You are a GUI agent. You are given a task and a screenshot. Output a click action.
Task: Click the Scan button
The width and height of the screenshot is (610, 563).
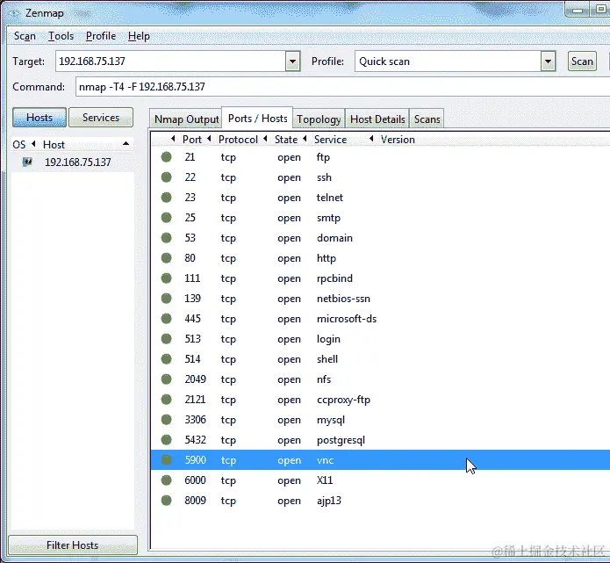pyautogui.click(x=582, y=61)
